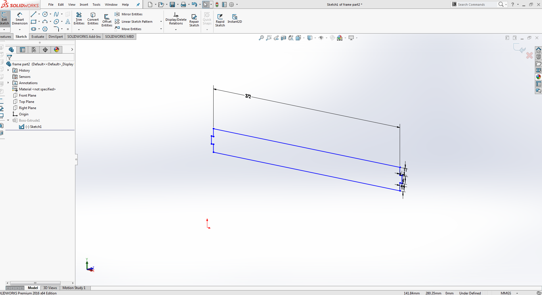The height and width of the screenshot is (295, 542).
Task: Expand the History folder
Action: 8,70
